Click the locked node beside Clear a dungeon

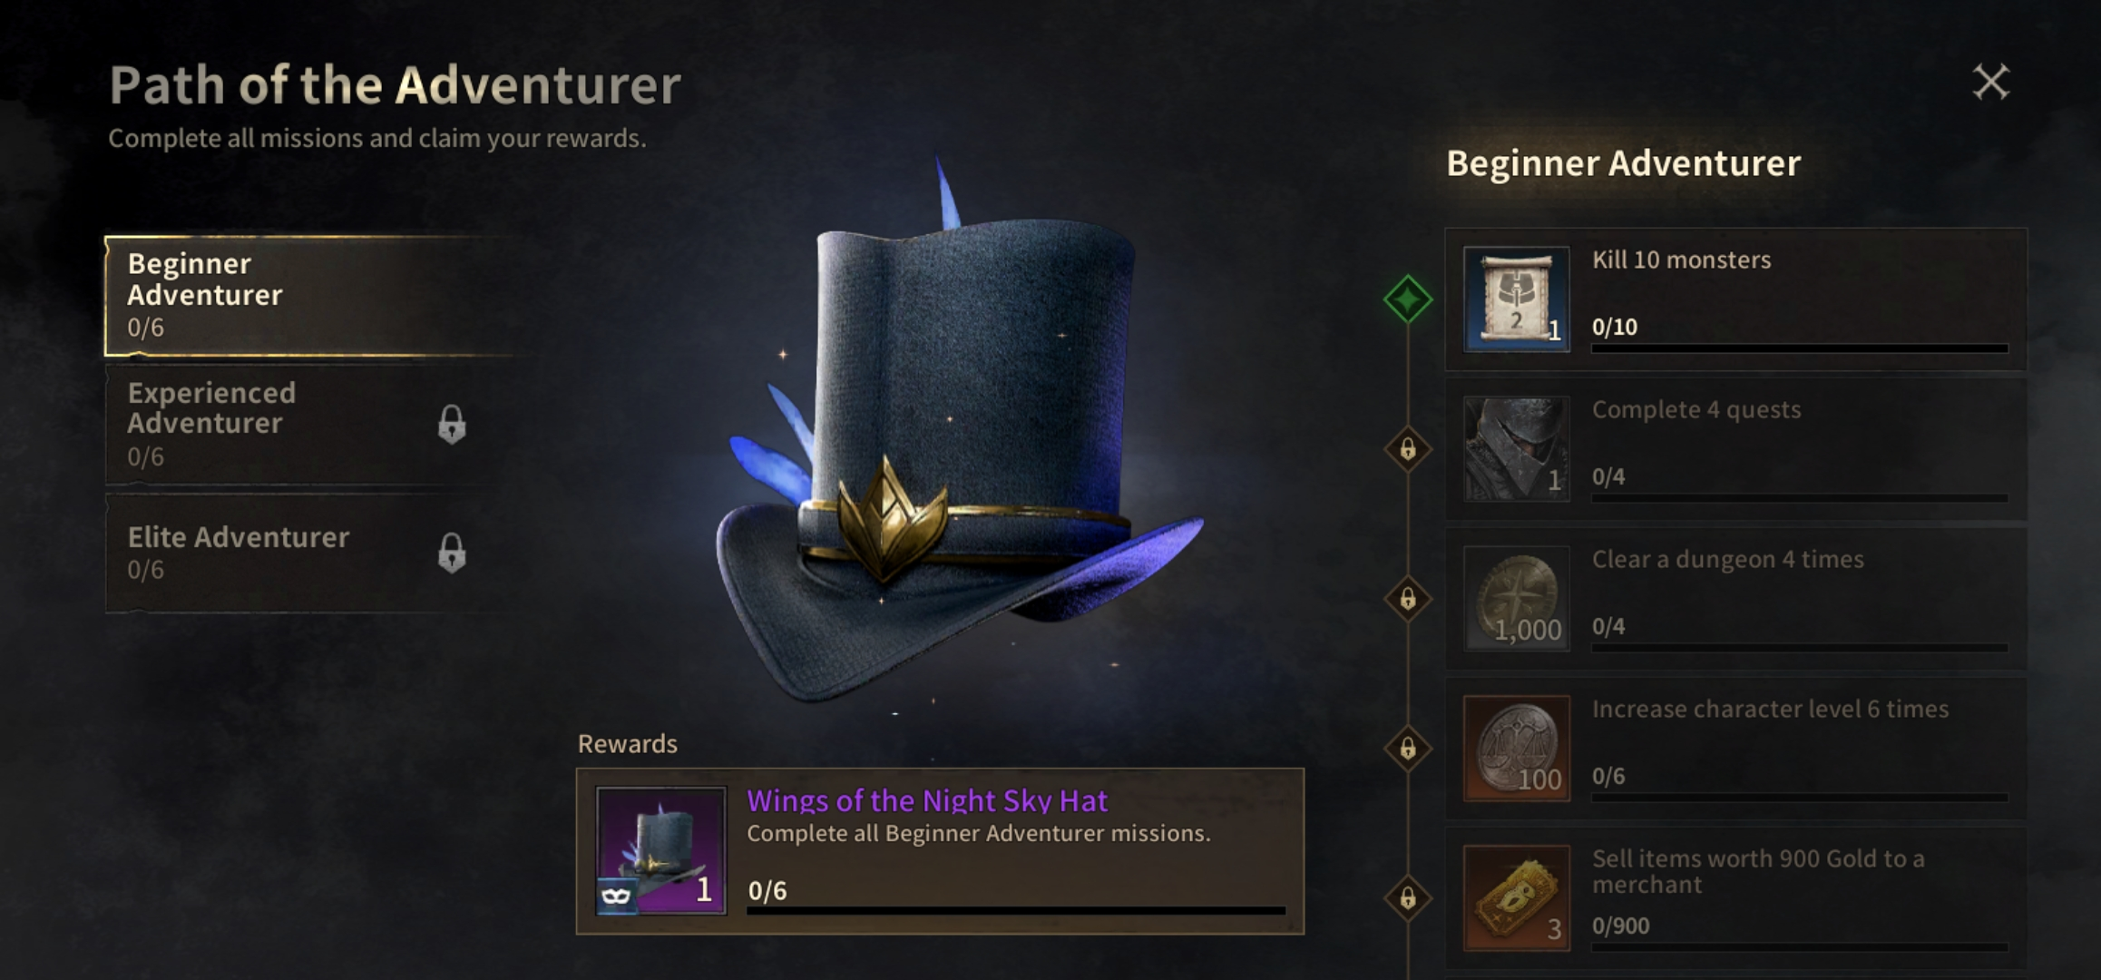click(x=1407, y=598)
